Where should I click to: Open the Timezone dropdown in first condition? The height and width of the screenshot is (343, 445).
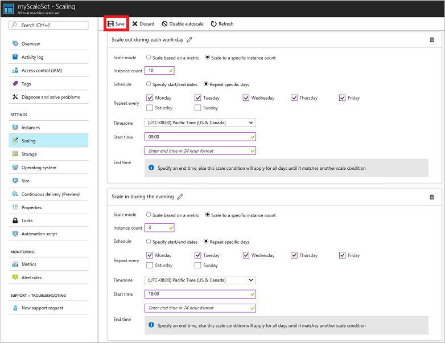coord(200,122)
